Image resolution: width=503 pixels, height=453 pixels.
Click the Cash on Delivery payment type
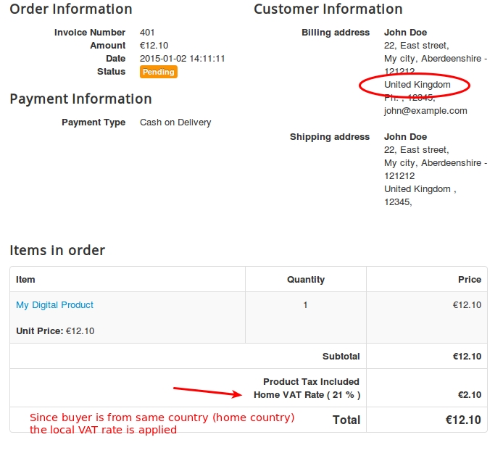tap(175, 122)
